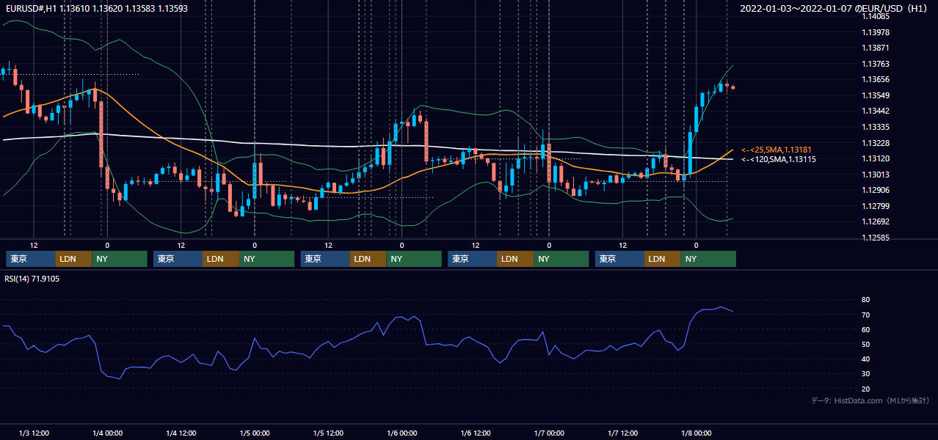Click the white 120 SMA label 1.13115
Viewport: 938px width, 440px height.
tap(778, 159)
